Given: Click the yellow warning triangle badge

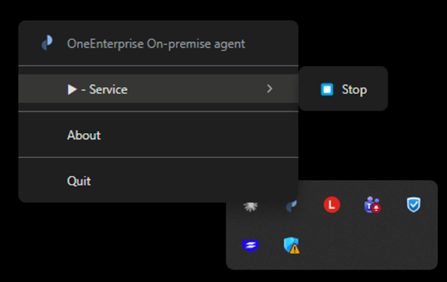Looking at the screenshot, I should click(295, 249).
